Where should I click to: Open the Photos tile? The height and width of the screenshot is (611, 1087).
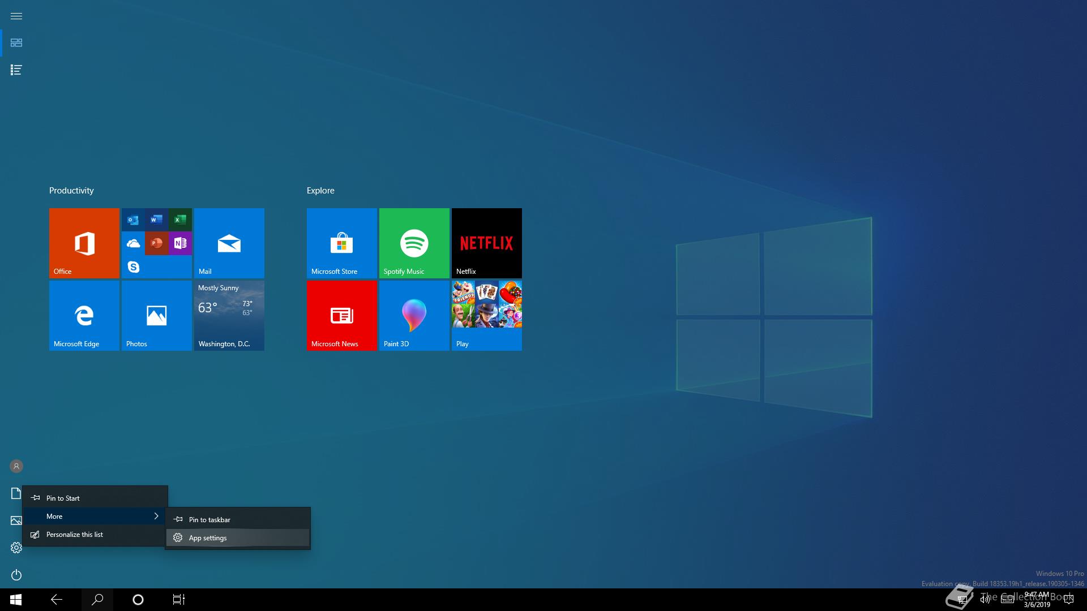click(x=157, y=316)
